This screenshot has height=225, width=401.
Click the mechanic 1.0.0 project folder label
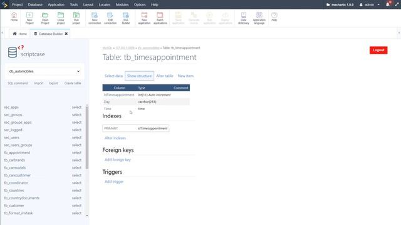(x=340, y=4)
